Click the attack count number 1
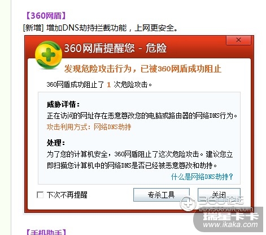266x235 pixels. (108, 84)
